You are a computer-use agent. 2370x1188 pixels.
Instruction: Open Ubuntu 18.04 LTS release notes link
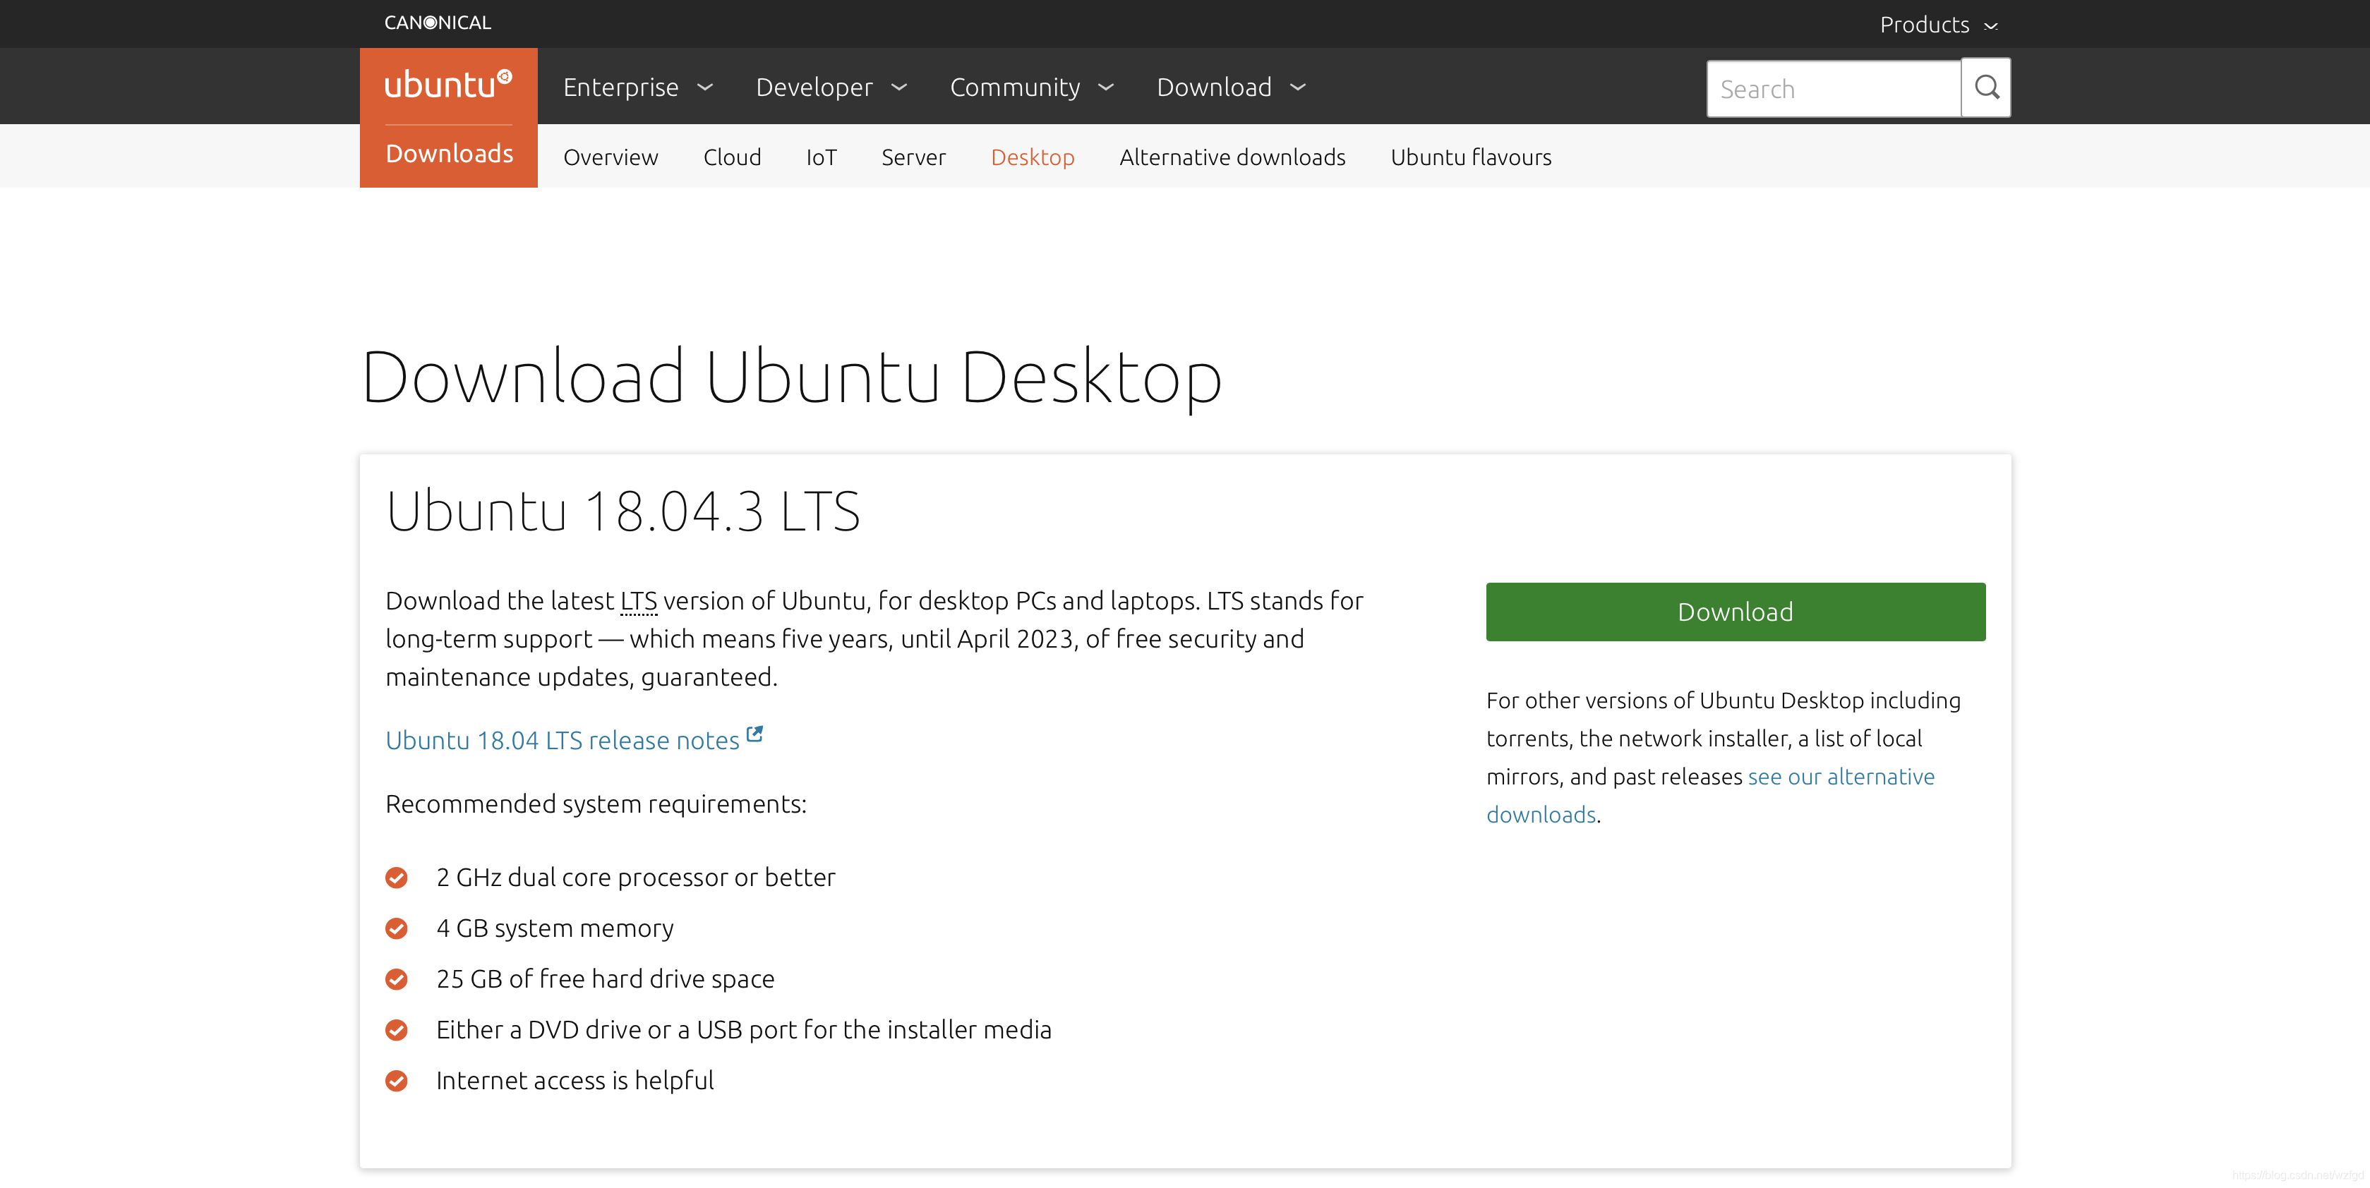(563, 739)
